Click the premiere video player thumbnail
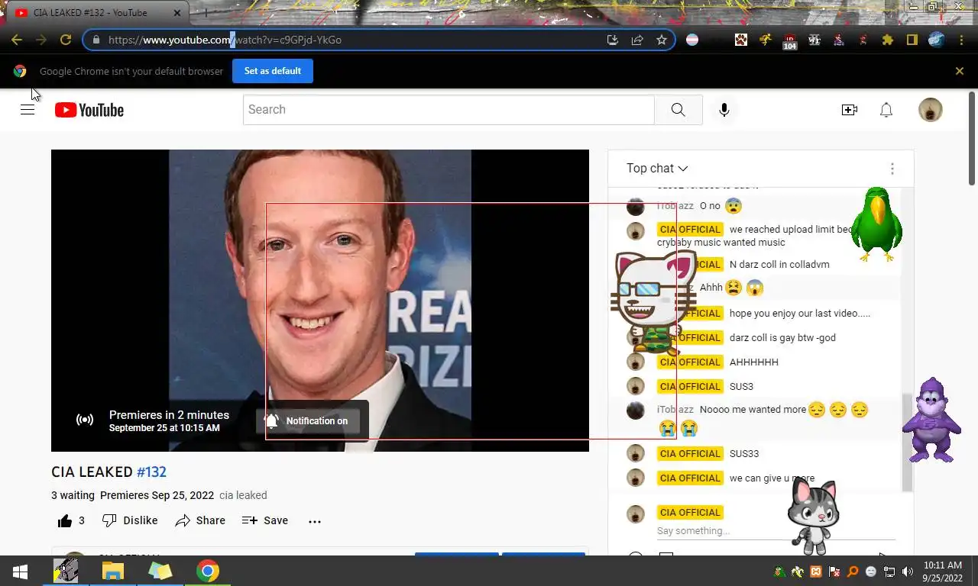The width and height of the screenshot is (978, 586). (x=320, y=300)
